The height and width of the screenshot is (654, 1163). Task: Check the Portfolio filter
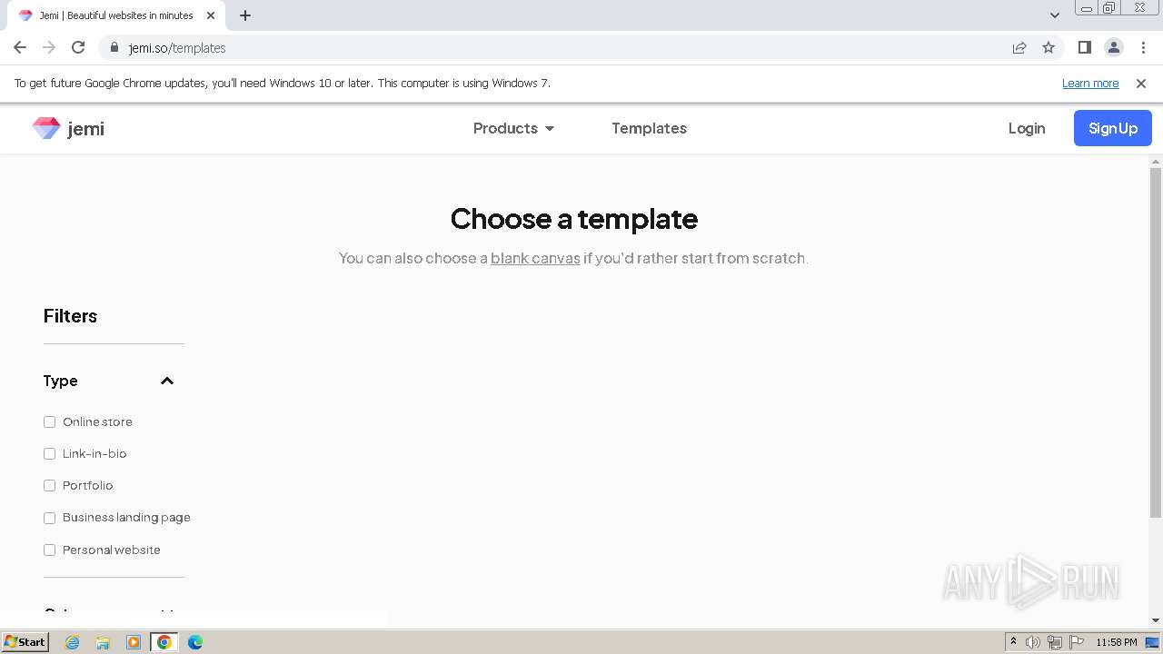(x=50, y=485)
